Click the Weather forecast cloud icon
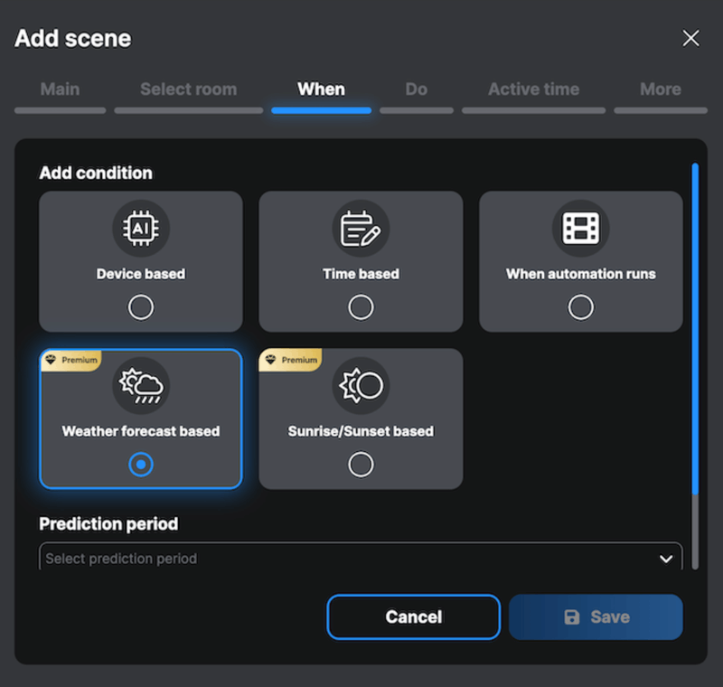Screen dimensions: 723x687 coord(140,386)
